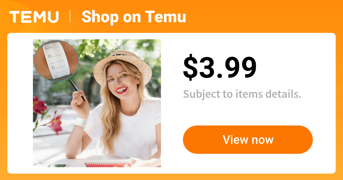Select the Shop on Temu heading
The image size is (343, 180).
[x=134, y=17]
